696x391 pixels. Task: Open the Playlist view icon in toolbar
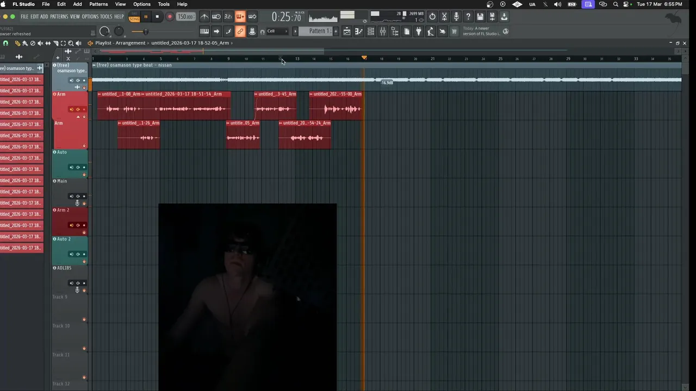point(346,31)
